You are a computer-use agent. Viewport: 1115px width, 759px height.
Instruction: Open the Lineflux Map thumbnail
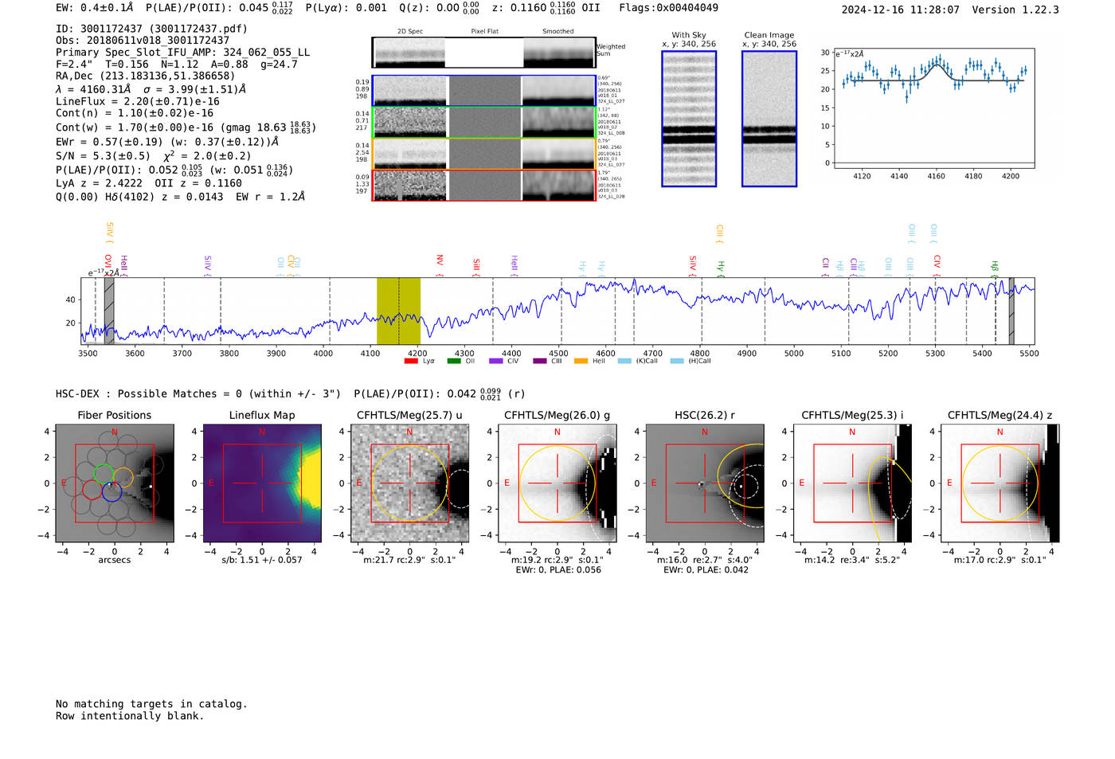262,483
